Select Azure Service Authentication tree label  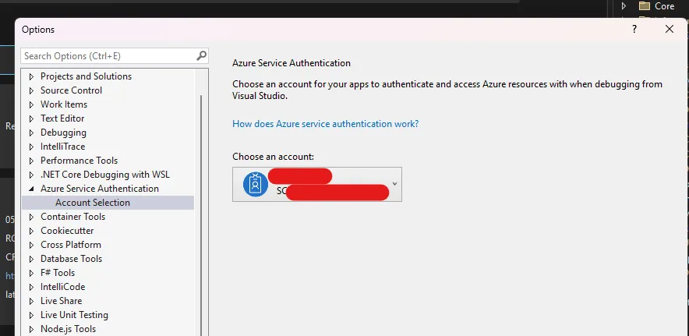pyautogui.click(x=100, y=188)
